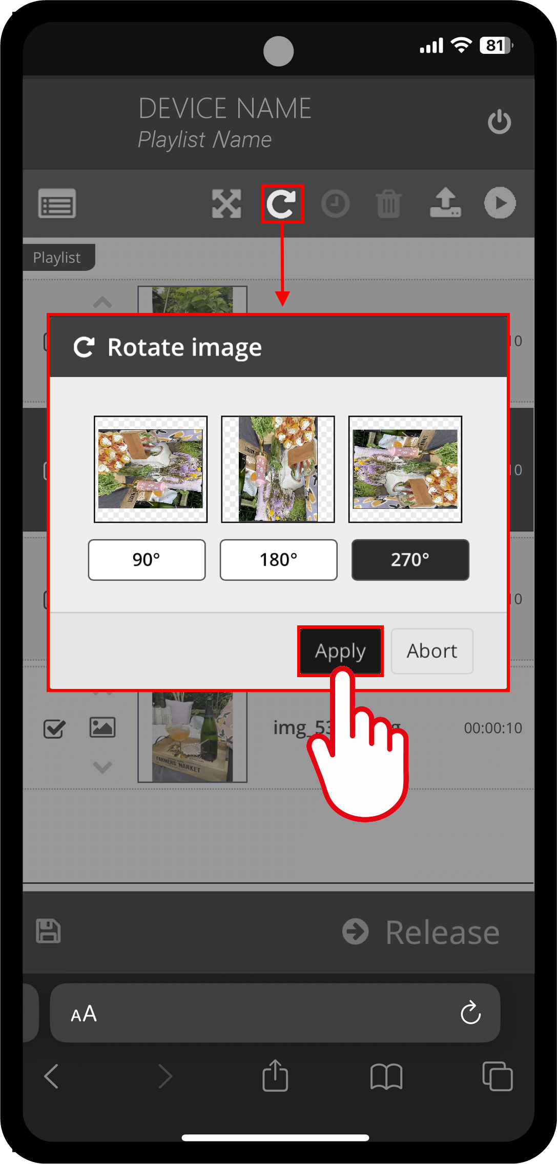The height and width of the screenshot is (1164, 557).
Task: Select the 90° rotation option
Action: (147, 560)
